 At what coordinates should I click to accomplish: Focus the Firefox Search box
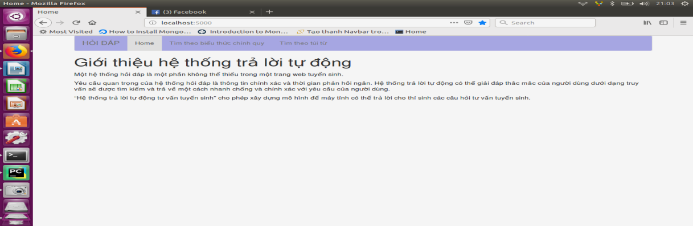tap(545, 23)
